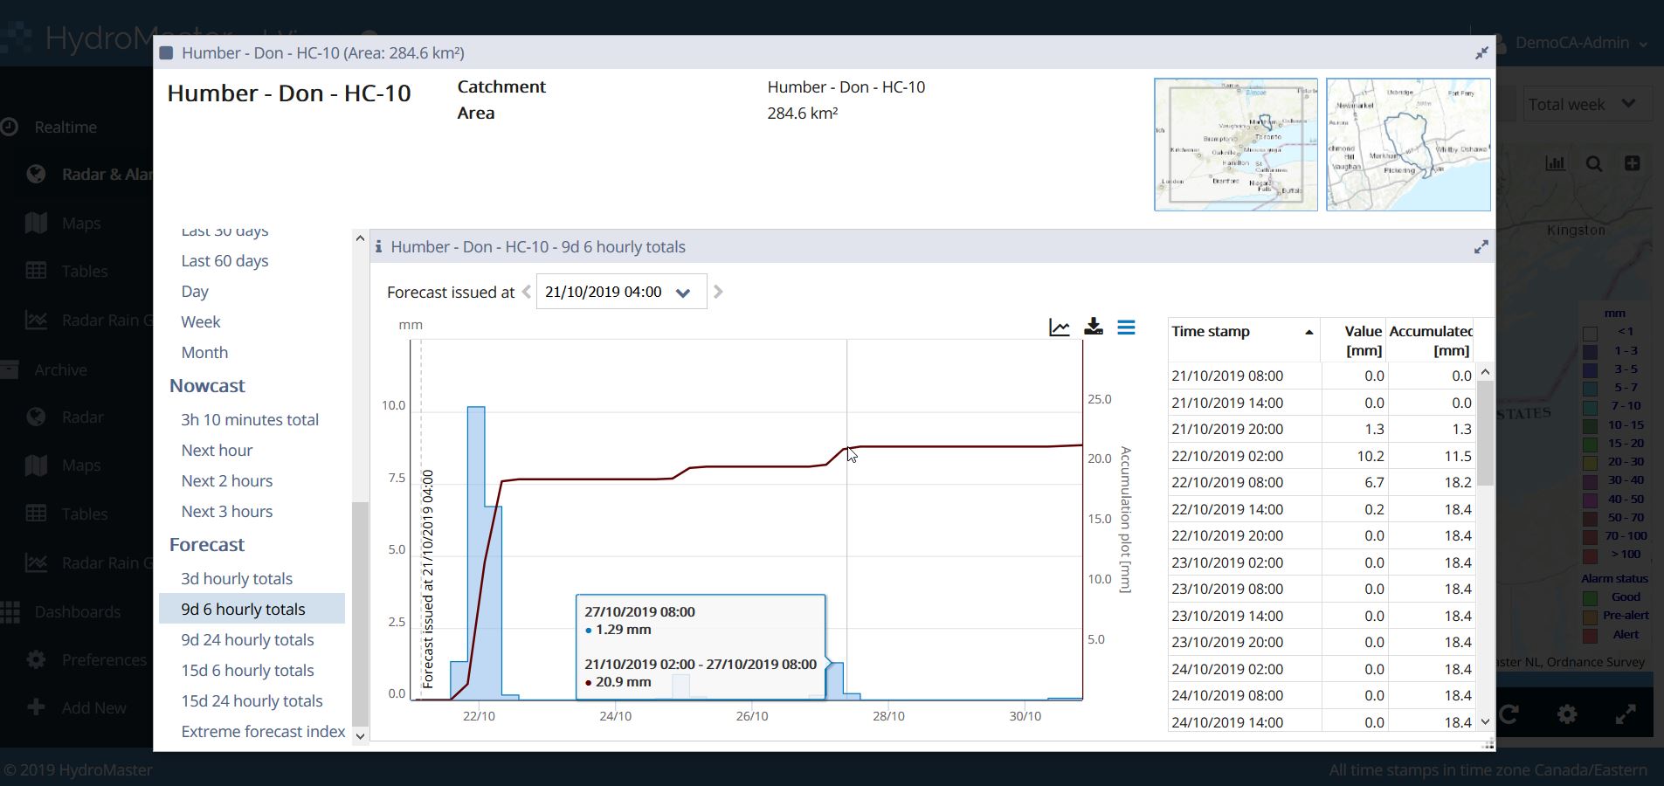Open Radar & Alarms in sidebar

[x=87, y=175]
